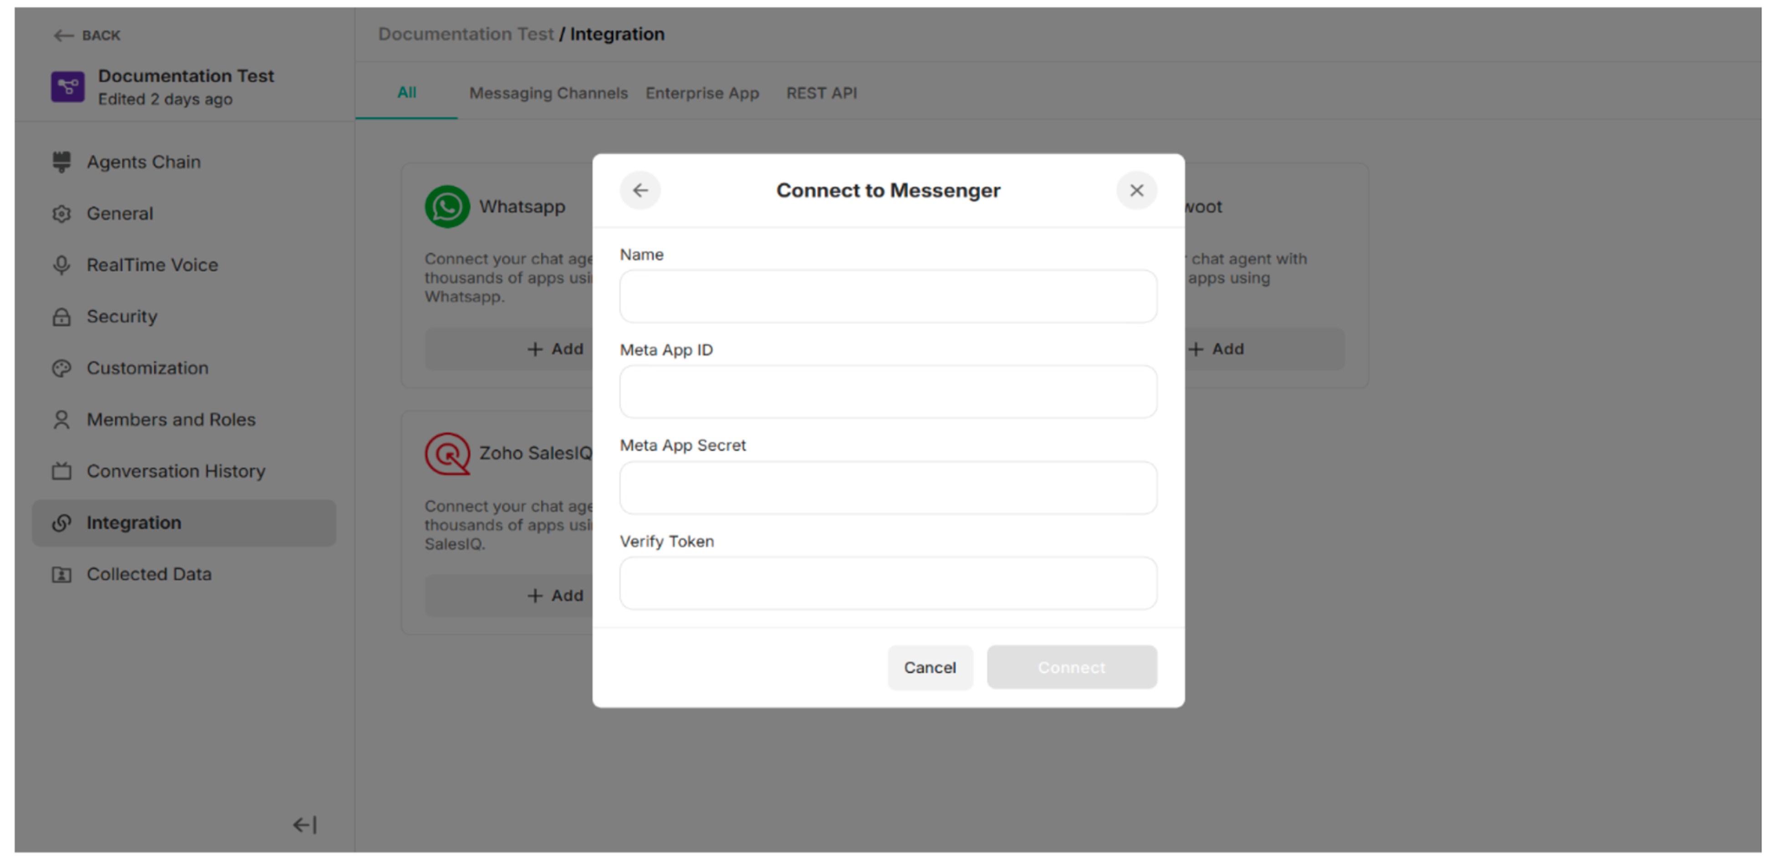Select the Members and Roles person icon
1769x865 pixels.
(x=62, y=419)
